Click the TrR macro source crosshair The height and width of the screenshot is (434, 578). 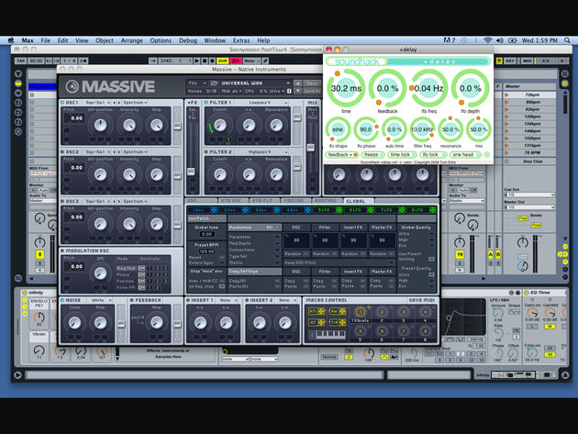(342, 323)
